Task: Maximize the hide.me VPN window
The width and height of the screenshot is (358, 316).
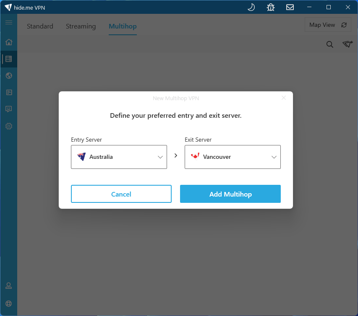Action: point(329,7)
